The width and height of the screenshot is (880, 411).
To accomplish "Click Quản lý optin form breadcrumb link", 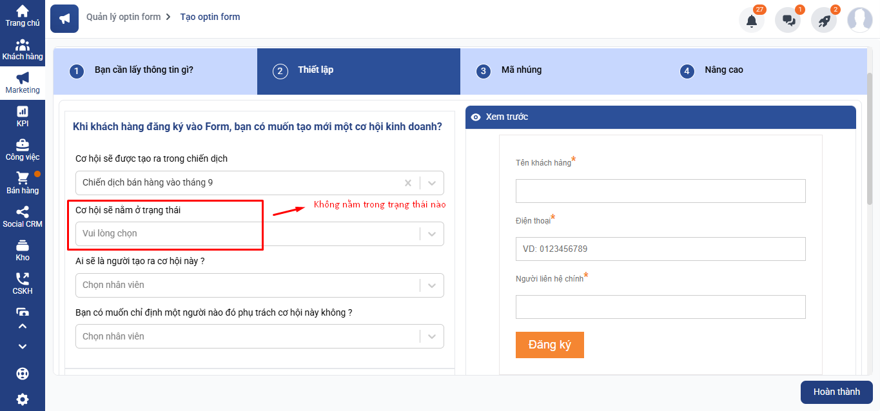I will (x=124, y=17).
